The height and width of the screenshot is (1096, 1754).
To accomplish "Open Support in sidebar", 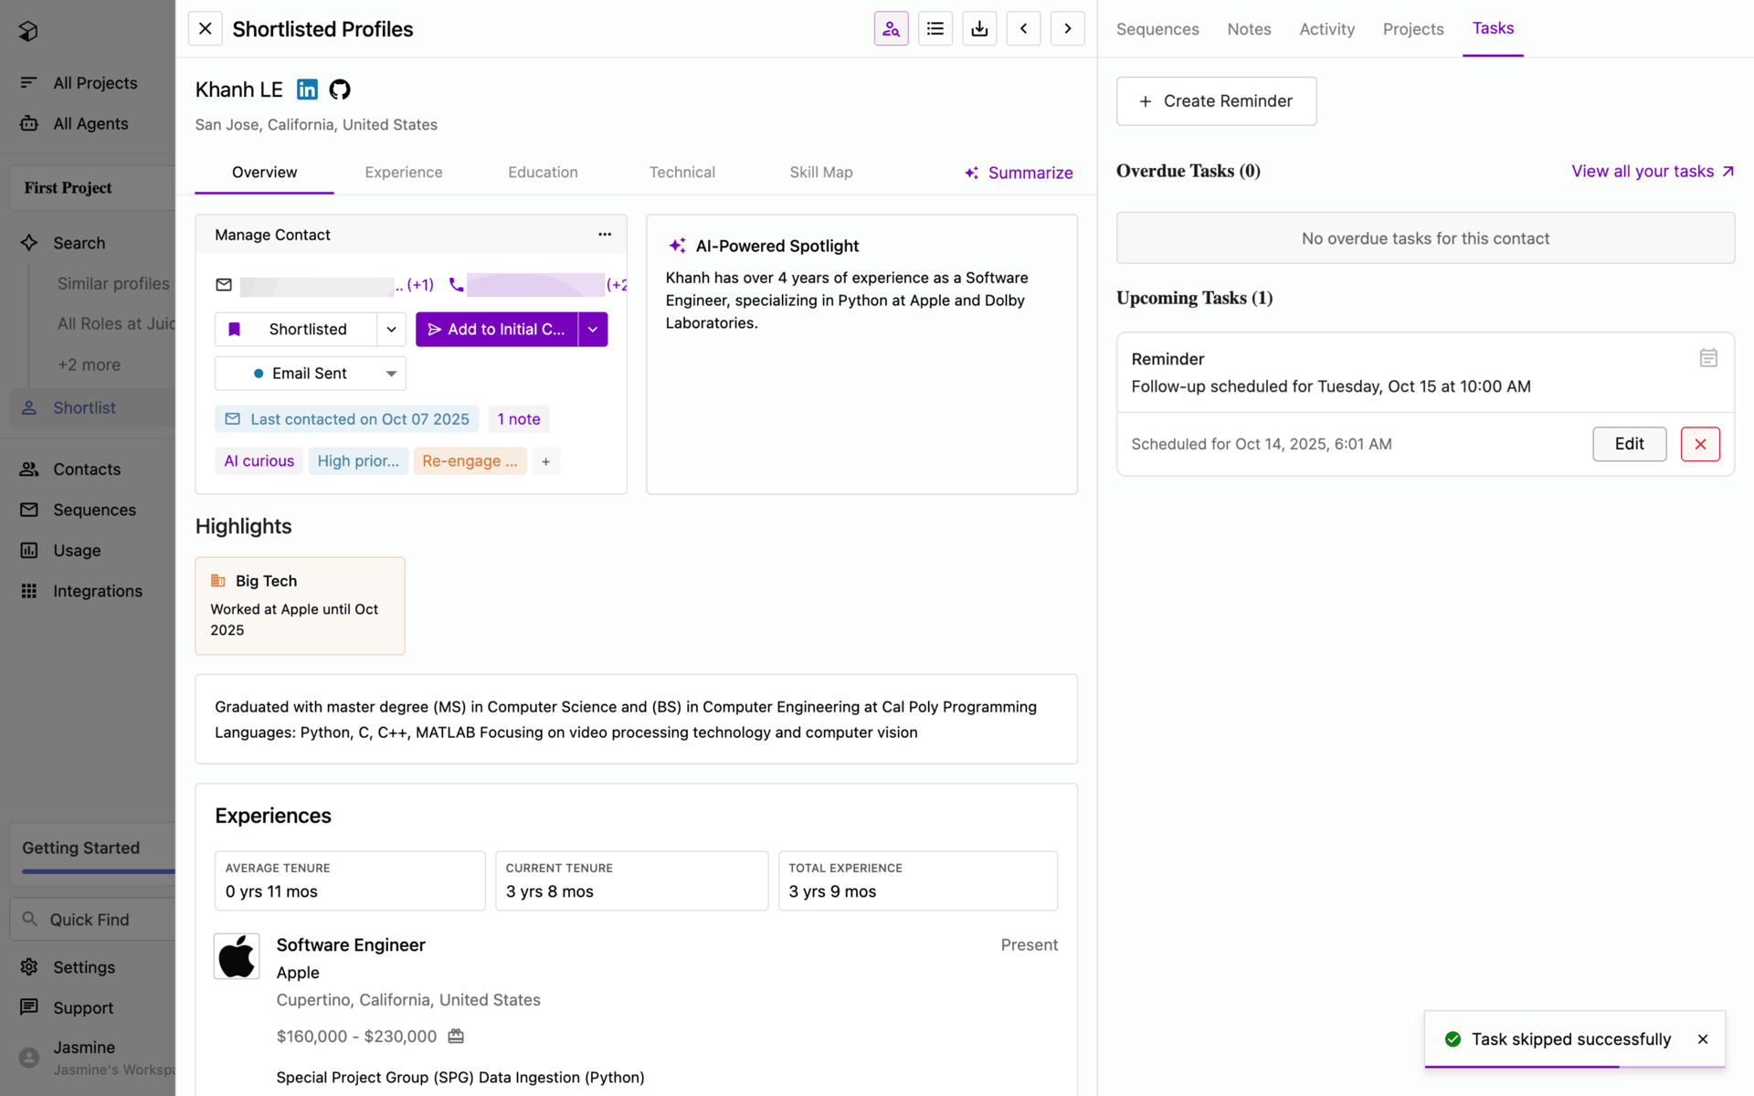I will click(x=83, y=1007).
